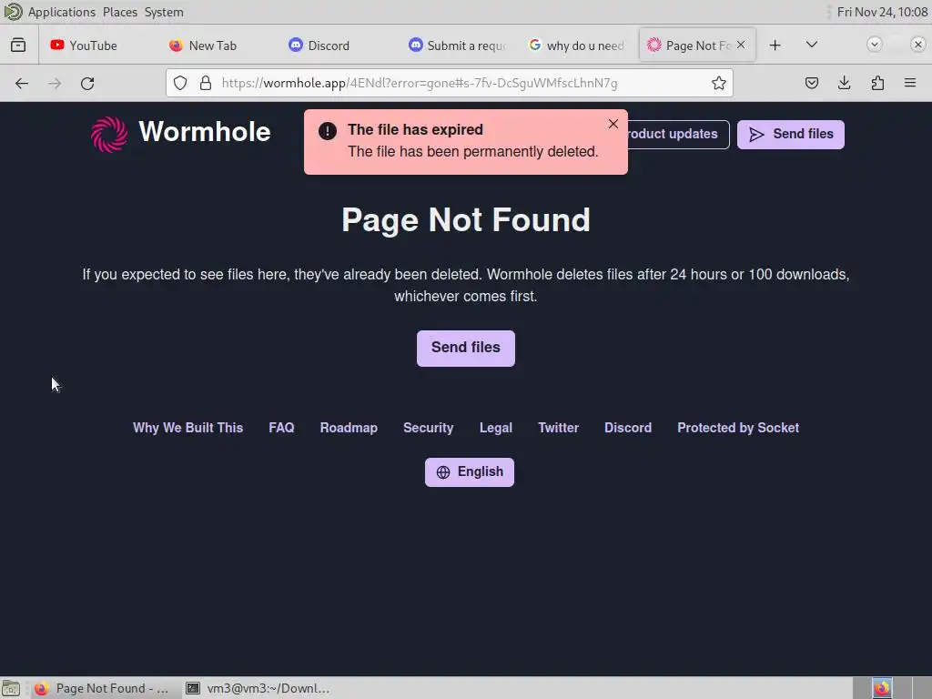Go back with the browser back arrow
Image resolution: width=932 pixels, height=699 pixels.
point(22,83)
